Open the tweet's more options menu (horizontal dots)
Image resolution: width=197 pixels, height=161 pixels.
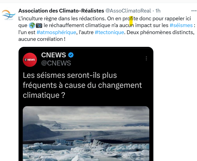pyautogui.click(x=194, y=11)
